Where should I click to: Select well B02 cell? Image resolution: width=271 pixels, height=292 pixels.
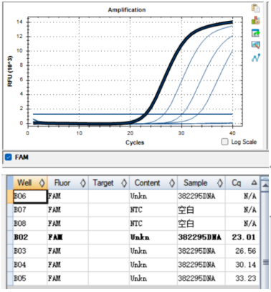[x=30, y=237]
